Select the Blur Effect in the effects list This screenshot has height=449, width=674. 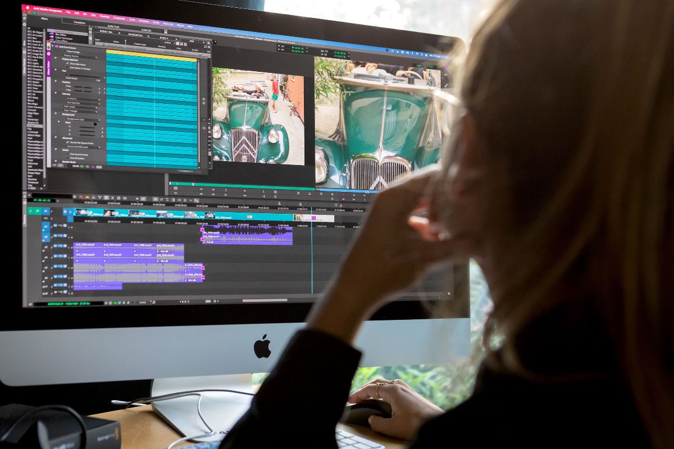click(61, 35)
